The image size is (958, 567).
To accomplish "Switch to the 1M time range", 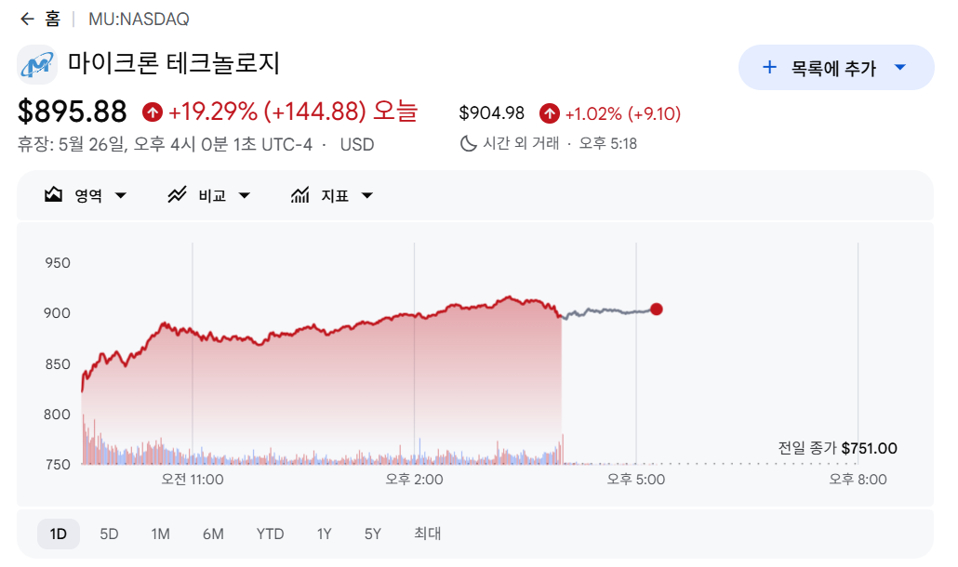I will (160, 534).
